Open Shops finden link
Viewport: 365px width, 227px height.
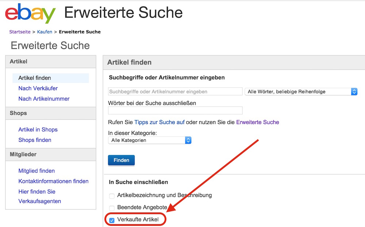(35, 140)
